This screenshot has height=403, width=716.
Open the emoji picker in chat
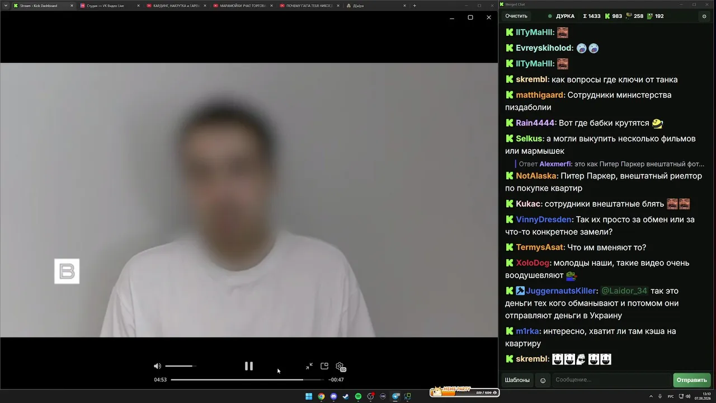(x=543, y=381)
